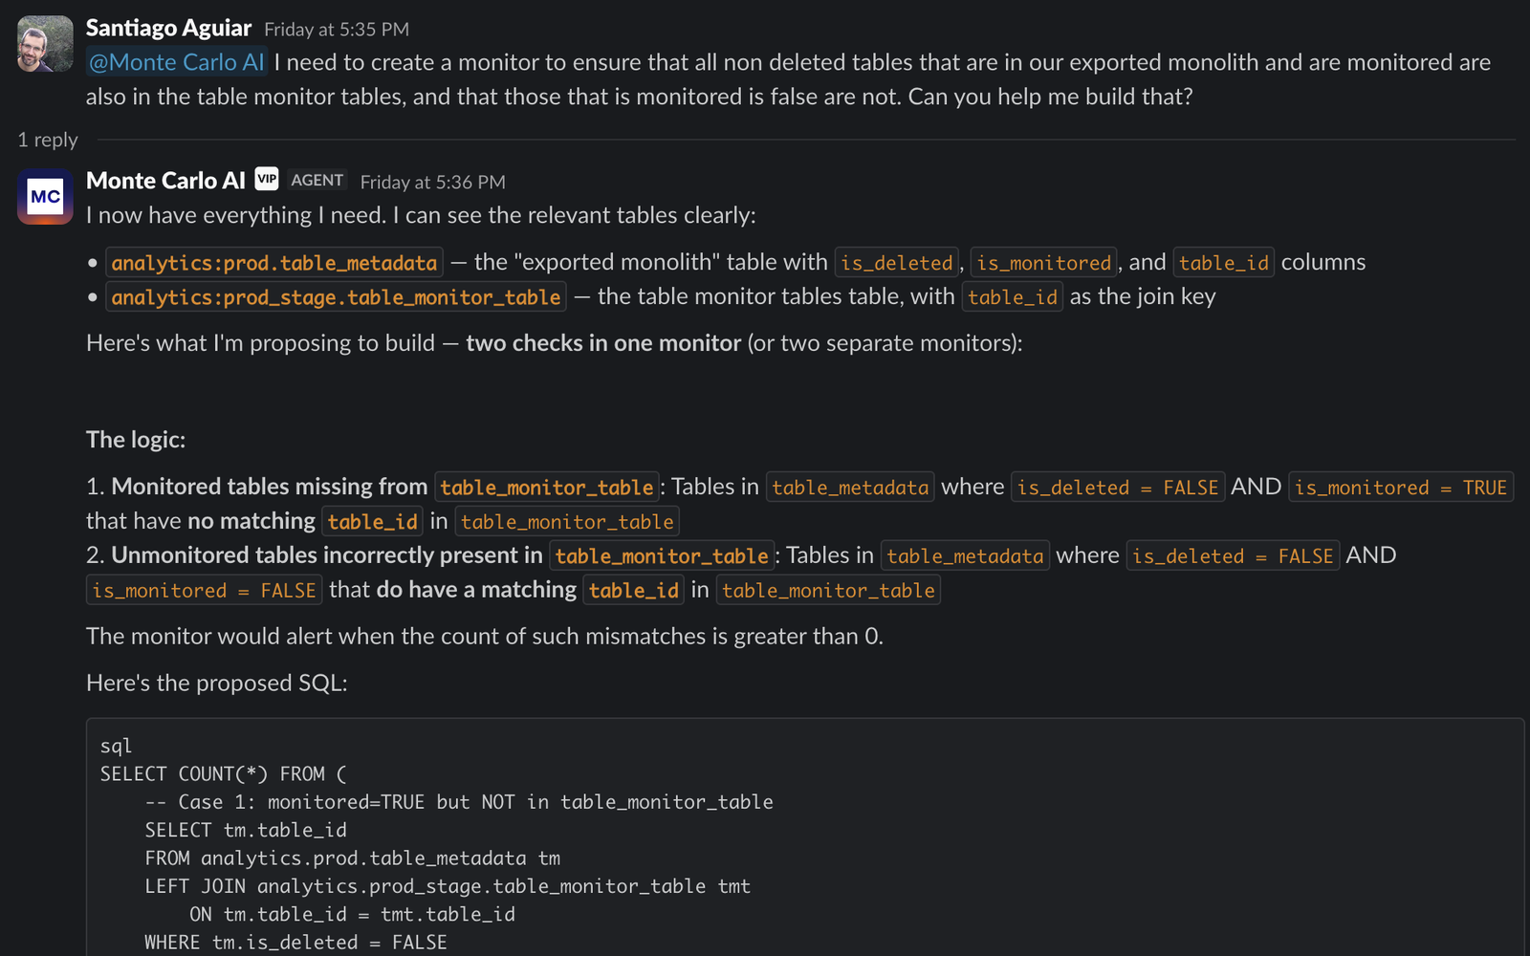The width and height of the screenshot is (1530, 956).
Task: Click the "WHERE tm.is_deleted = FALSE" code line
Action: click(x=296, y=942)
